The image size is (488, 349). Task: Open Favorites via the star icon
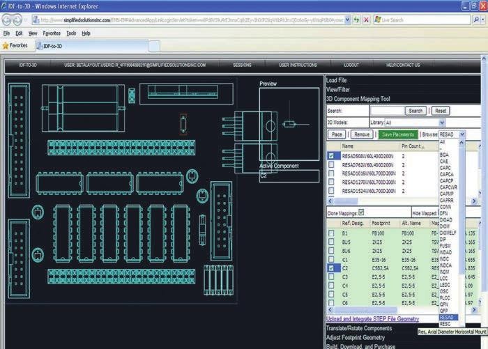tap(6, 46)
